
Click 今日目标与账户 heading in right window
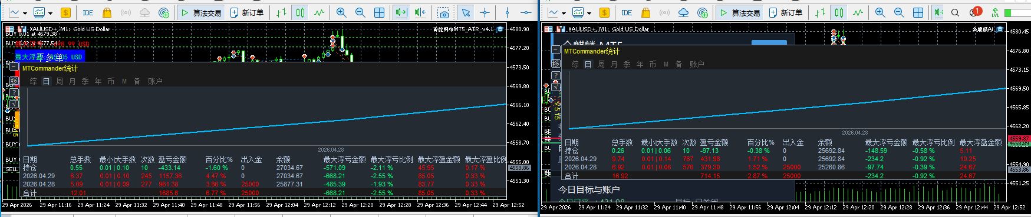(589, 189)
